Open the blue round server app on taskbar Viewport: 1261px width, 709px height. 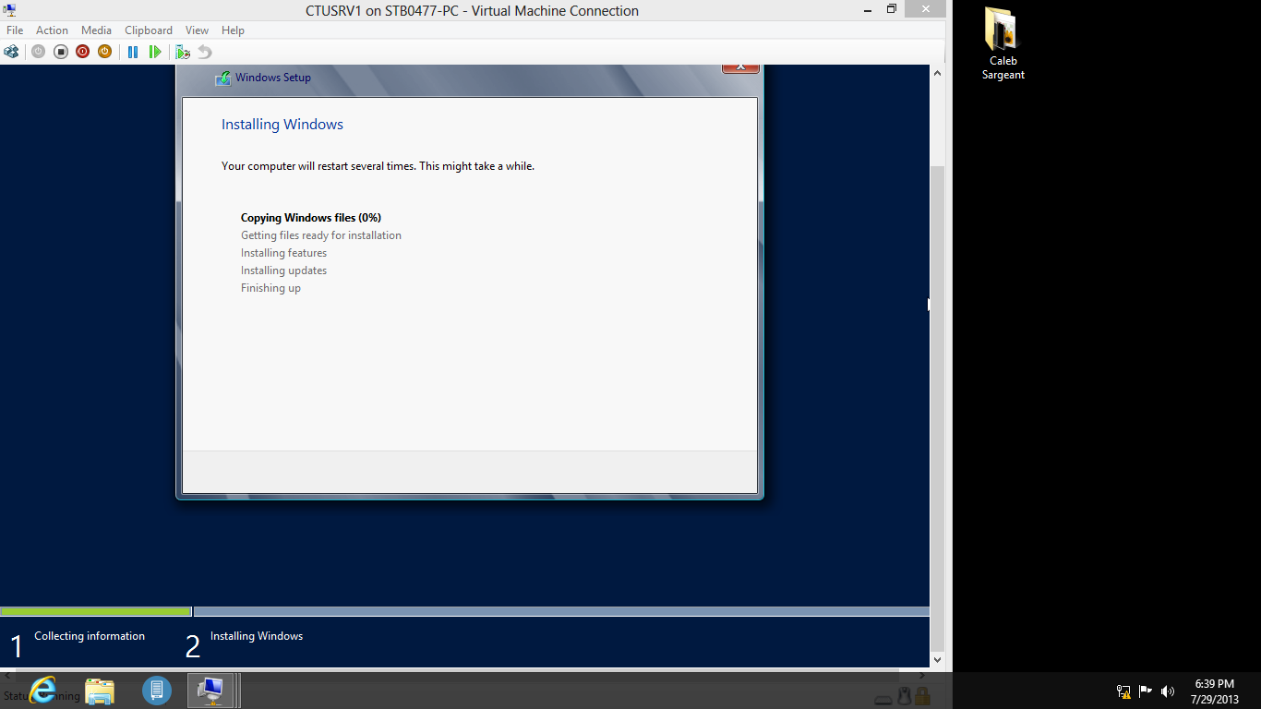[157, 691]
